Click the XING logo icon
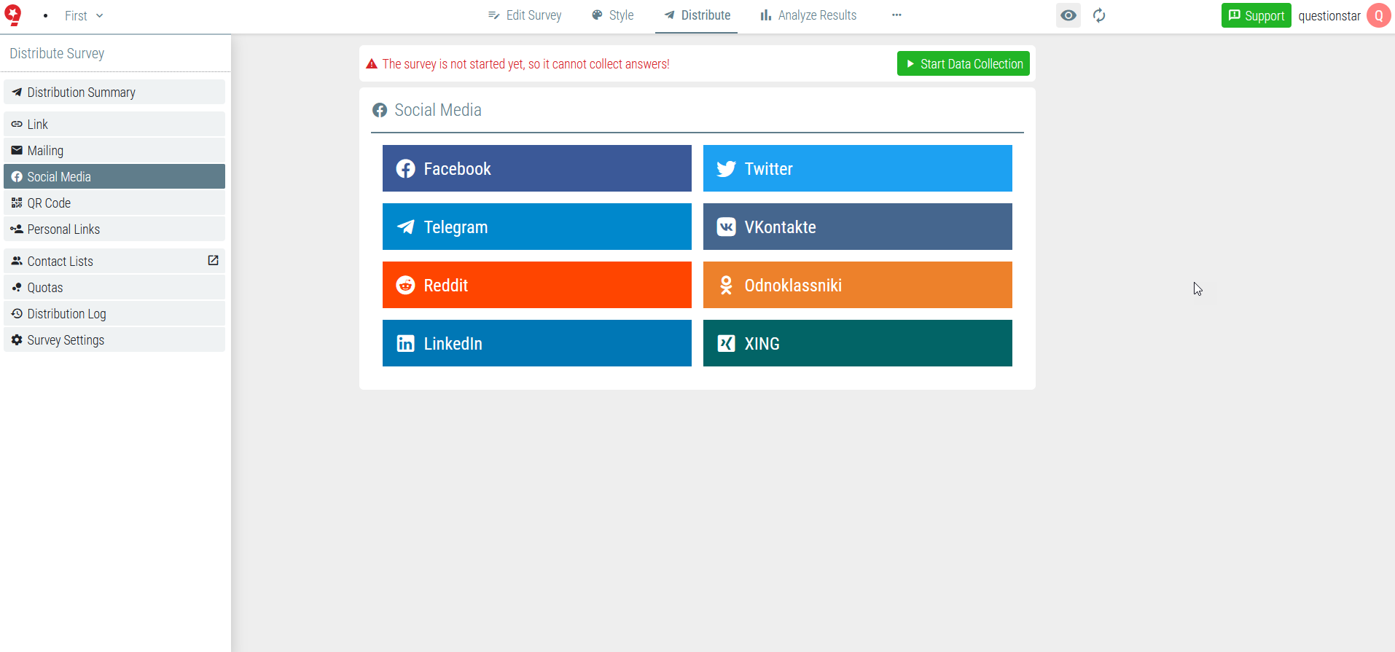The image size is (1395, 652). click(x=727, y=344)
